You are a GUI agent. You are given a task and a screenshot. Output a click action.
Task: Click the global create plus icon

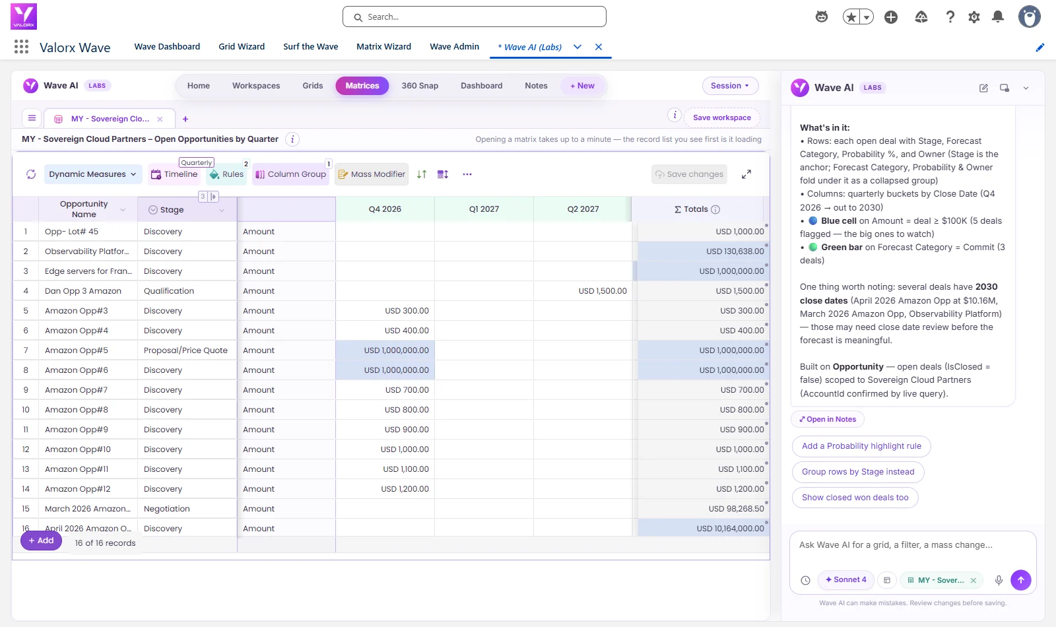[x=891, y=17]
